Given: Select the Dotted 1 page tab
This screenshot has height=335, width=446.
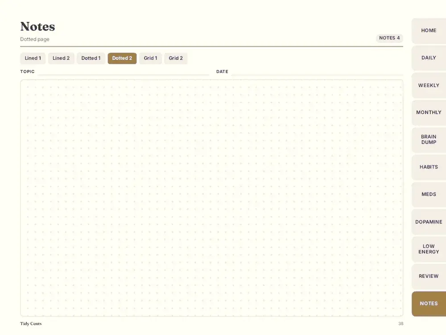Looking at the screenshot, I should click(x=91, y=58).
